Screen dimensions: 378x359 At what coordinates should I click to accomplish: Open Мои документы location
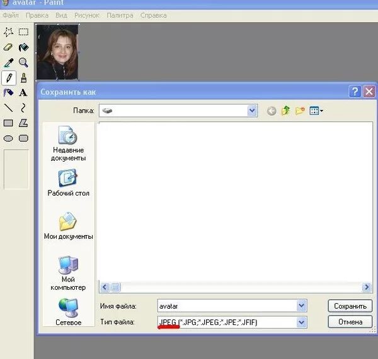[68, 226]
